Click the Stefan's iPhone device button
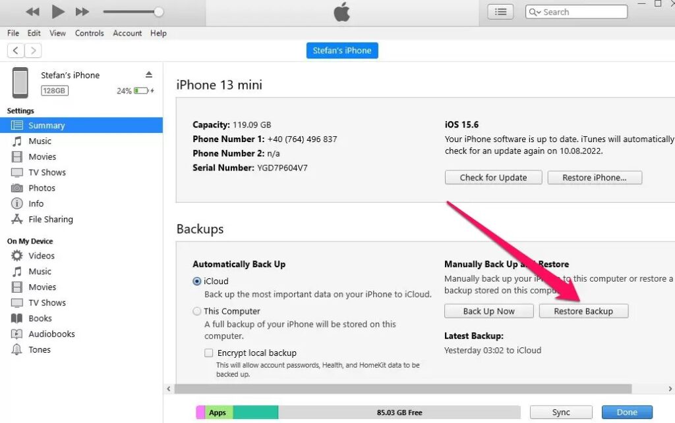The image size is (675, 423). click(x=342, y=50)
